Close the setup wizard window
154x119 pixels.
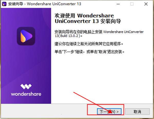click(x=146, y=4)
